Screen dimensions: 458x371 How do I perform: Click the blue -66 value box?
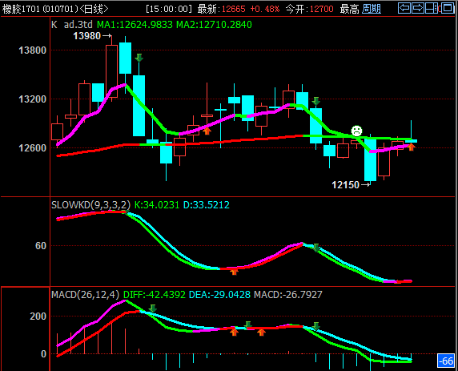(x=446, y=361)
